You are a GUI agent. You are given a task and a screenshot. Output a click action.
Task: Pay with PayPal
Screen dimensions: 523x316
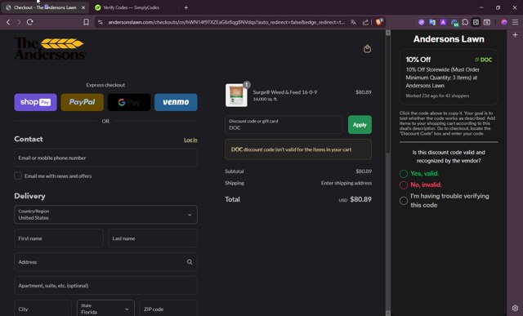(82, 102)
